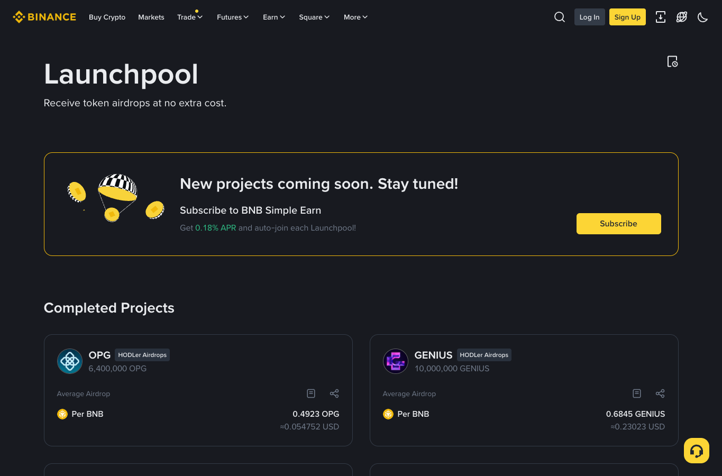The image size is (722, 476).
Task: Click the 0.4923 OPG airdrop value
Action: [x=316, y=414]
